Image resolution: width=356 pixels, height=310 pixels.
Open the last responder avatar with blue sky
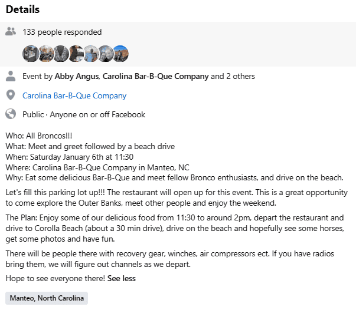tap(121, 54)
